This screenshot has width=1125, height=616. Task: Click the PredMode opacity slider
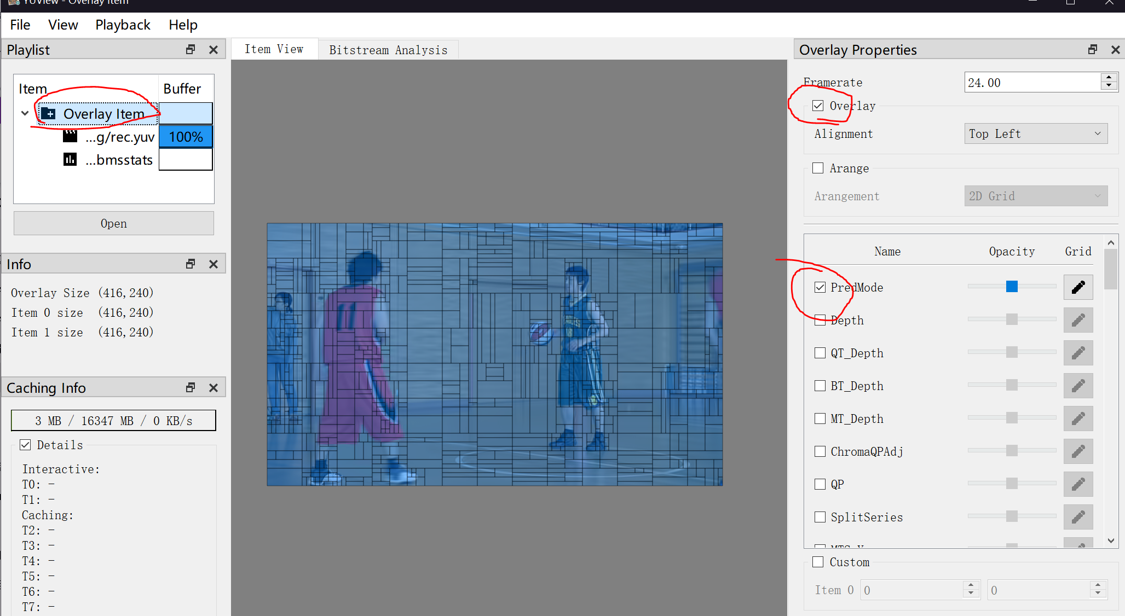[1012, 287]
